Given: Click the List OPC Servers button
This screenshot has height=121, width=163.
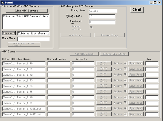Looking at the screenshot, I should click(x=27, y=11).
